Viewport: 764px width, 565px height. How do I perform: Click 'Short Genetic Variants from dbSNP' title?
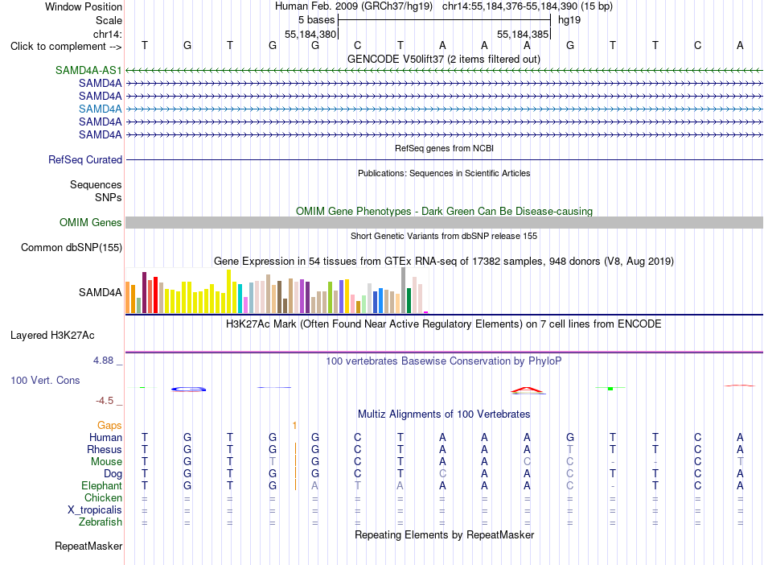tap(444, 236)
